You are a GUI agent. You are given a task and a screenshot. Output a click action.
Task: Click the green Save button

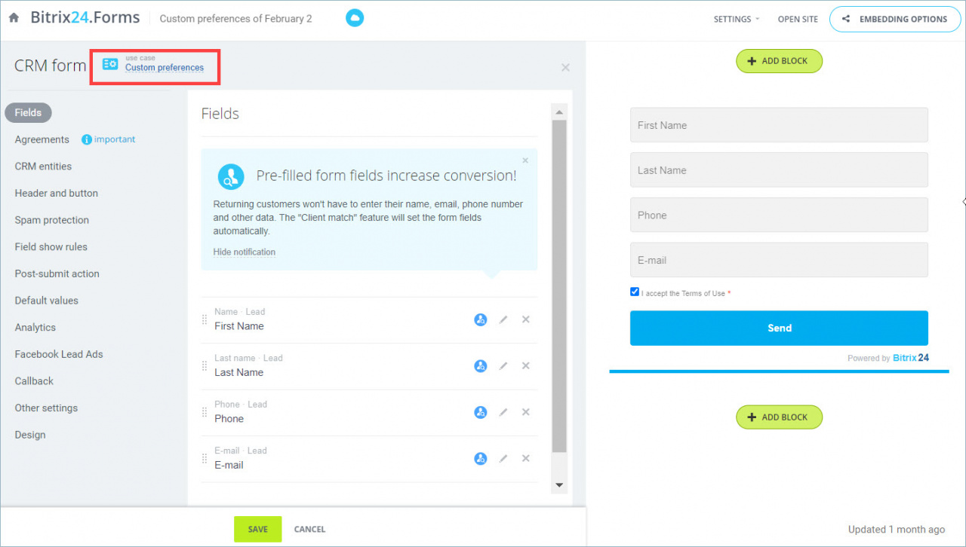point(258,529)
